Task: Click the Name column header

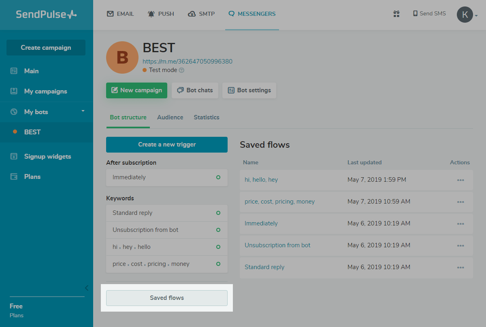Action: click(x=251, y=162)
